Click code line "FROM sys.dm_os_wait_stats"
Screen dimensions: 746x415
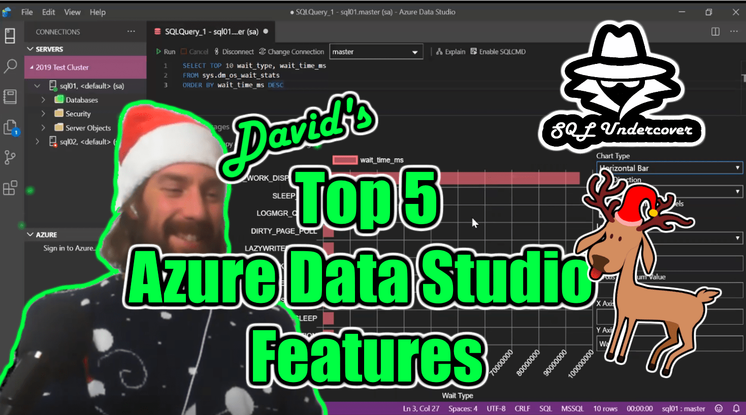231,75
